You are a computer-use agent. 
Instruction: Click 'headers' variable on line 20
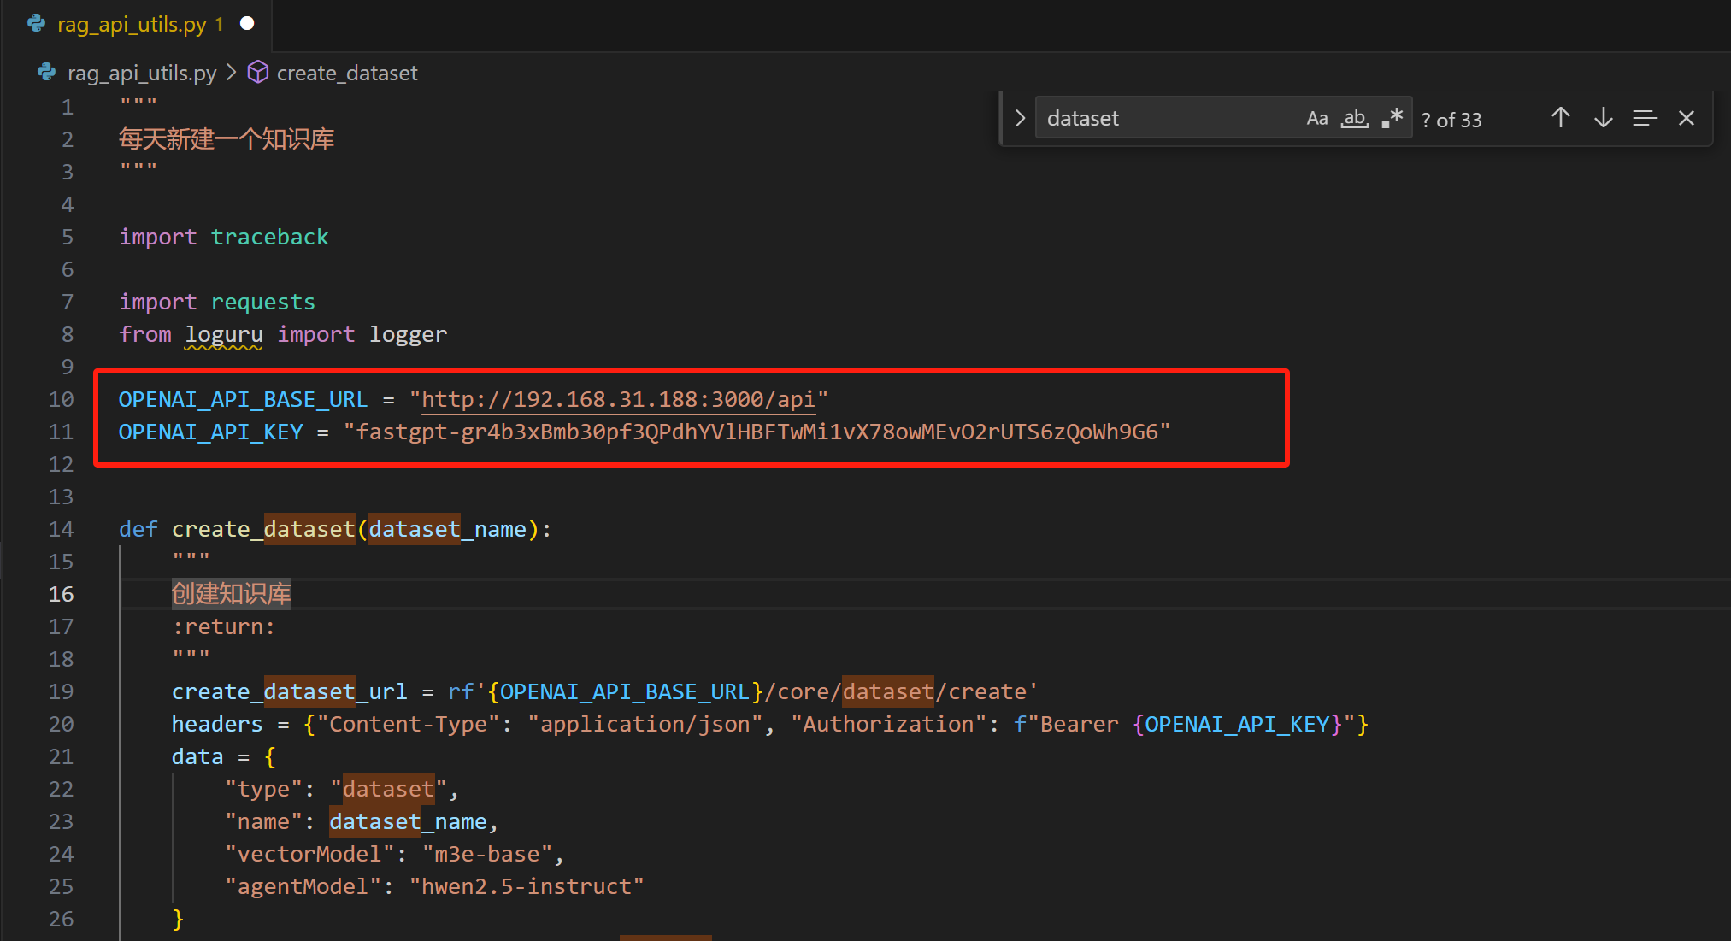(217, 724)
